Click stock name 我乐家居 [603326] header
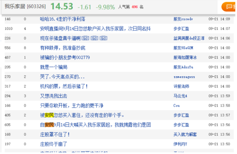 25,6
